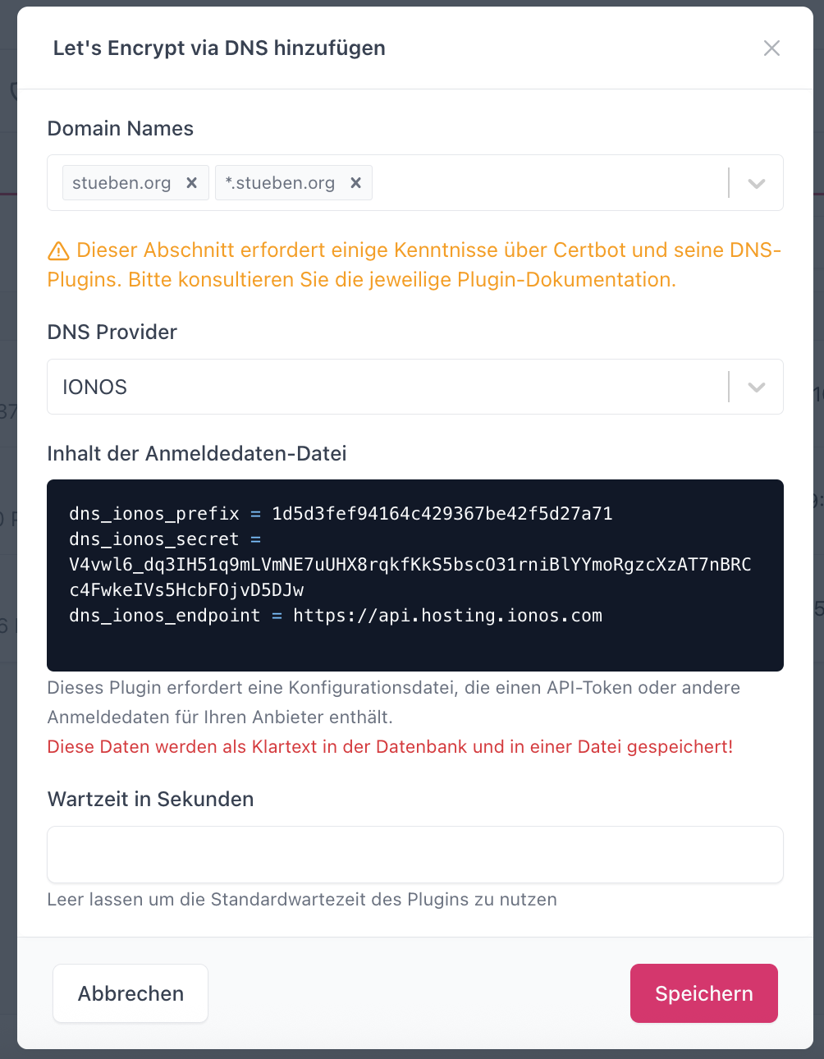824x1059 pixels.
Task: Save with the Speichern button
Action: coord(703,993)
